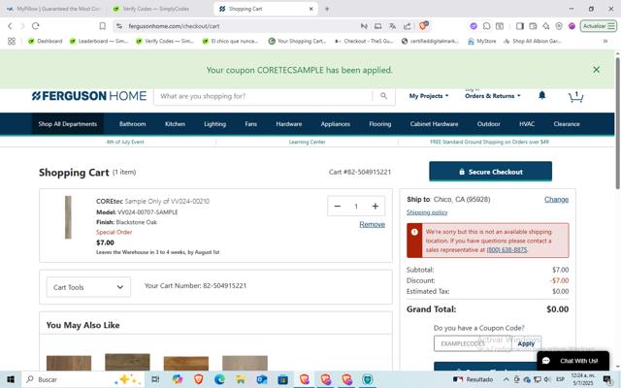This screenshot has height=388, width=621.
Task: Apply the coupon code with Apply button
Action: [x=526, y=343]
